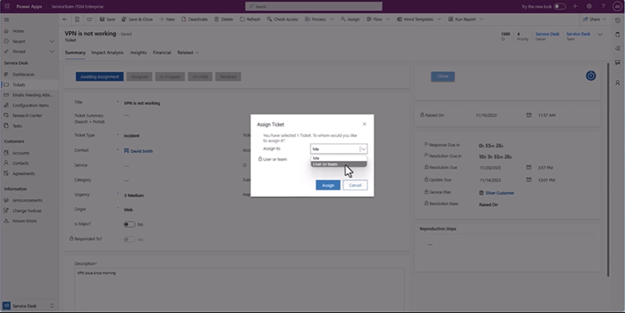
Task: Switch to the Summary tab
Action: 75,53
